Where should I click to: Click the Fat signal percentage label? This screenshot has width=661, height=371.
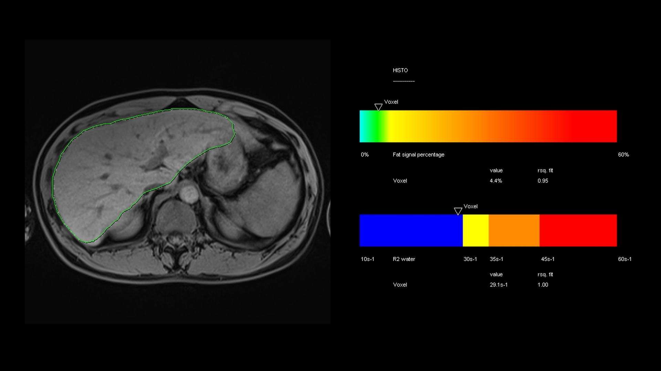click(418, 155)
